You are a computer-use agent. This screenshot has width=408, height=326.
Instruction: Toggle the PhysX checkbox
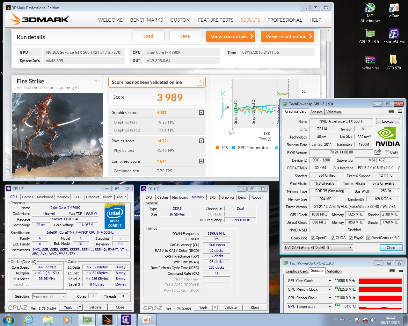tap(351, 238)
